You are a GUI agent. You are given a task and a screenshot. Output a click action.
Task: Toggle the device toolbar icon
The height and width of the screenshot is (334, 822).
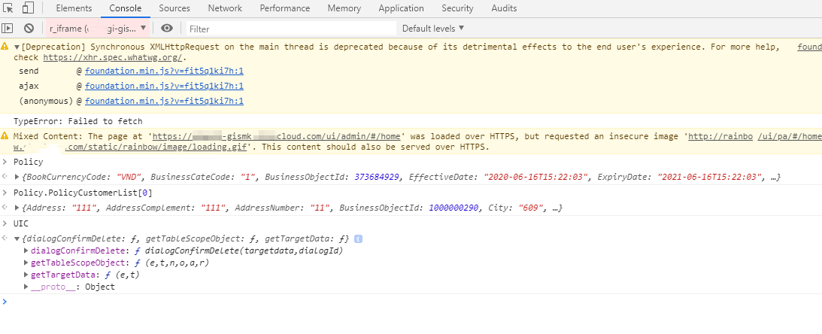(28, 8)
